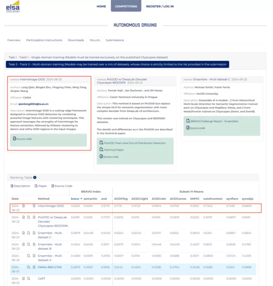Open source code icon in InternImage-OOD table row
273x286 pixels.
click(33, 206)
